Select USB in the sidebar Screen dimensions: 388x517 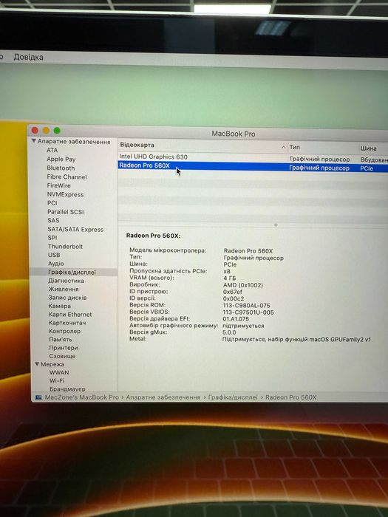[x=54, y=255]
